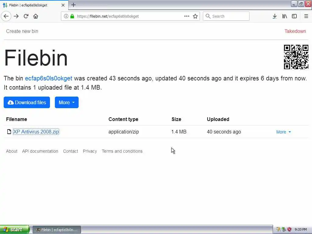
Task: Open the About footer link
Action: click(x=12, y=151)
